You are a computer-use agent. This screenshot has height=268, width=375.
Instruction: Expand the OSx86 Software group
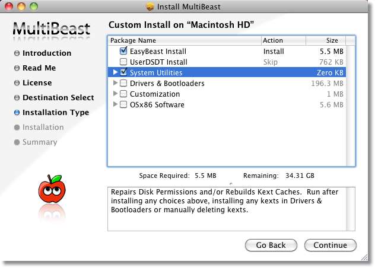115,105
